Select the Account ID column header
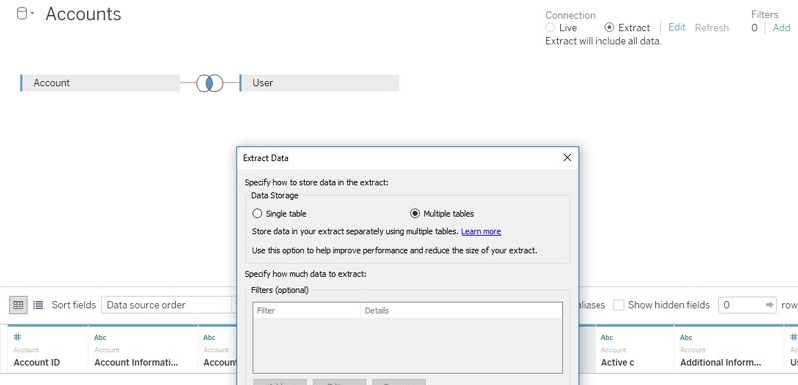Viewport: 798px width, 385px height. (x=37, y=363)
